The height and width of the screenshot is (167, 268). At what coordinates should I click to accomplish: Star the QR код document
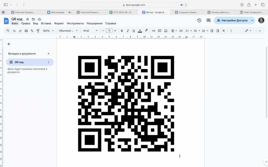pos(27,19)
